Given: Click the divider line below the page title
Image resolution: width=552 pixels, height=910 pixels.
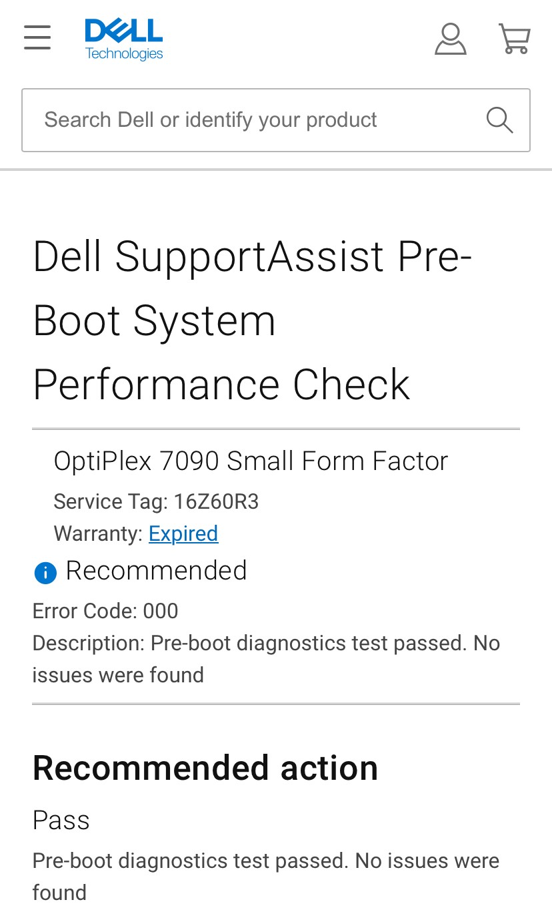Looking at the screenshot, I should pos(276,429).
